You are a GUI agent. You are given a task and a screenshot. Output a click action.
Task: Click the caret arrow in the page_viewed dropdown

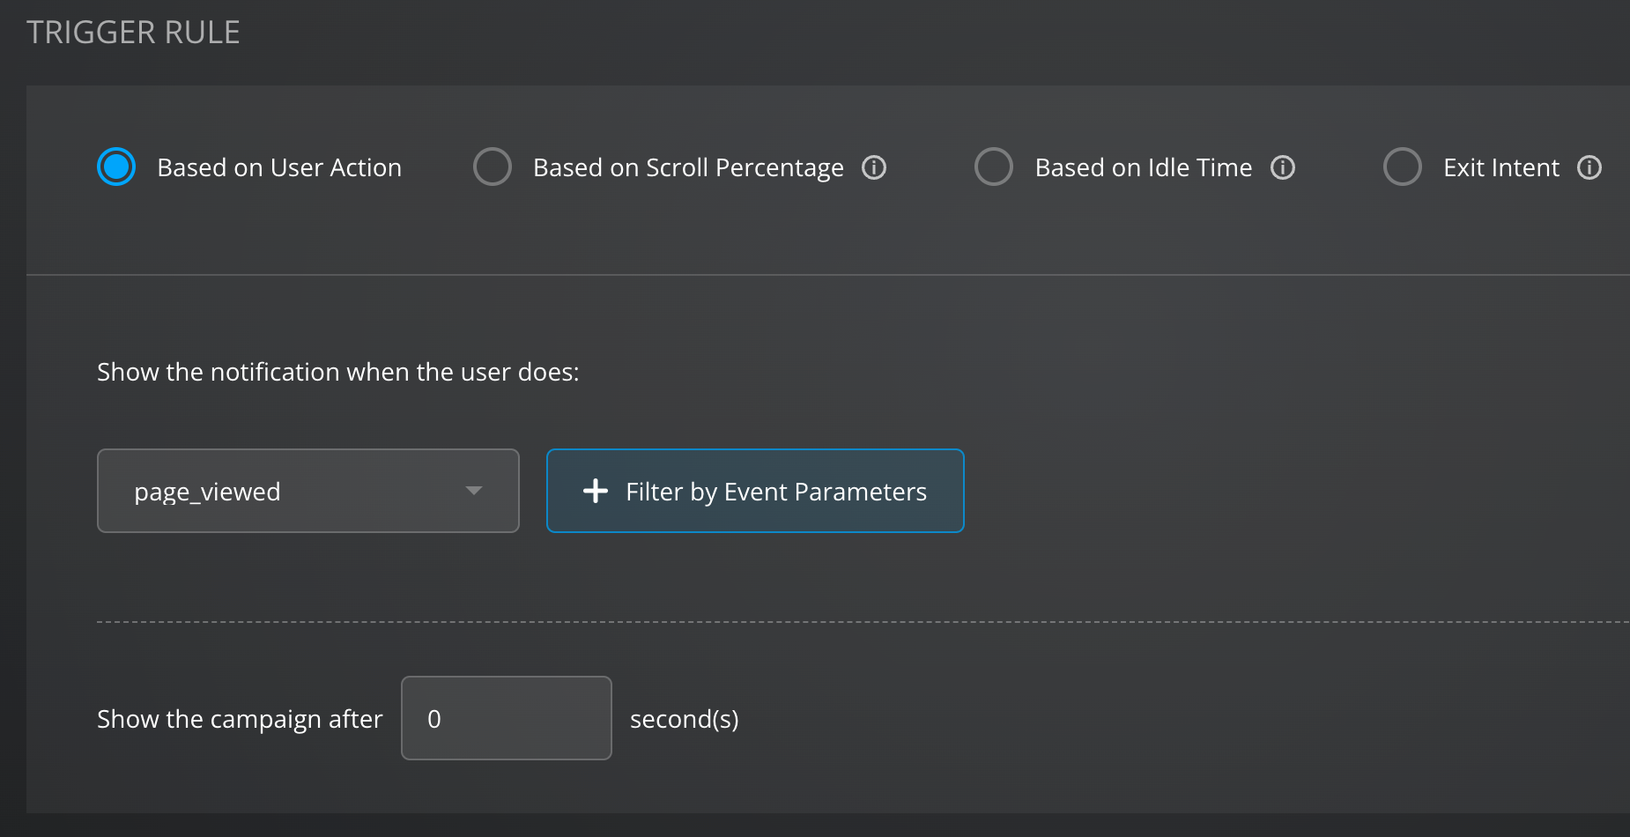click(474, 491)
